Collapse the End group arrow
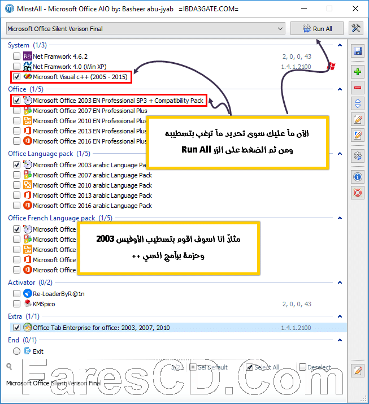 point(340,340)
